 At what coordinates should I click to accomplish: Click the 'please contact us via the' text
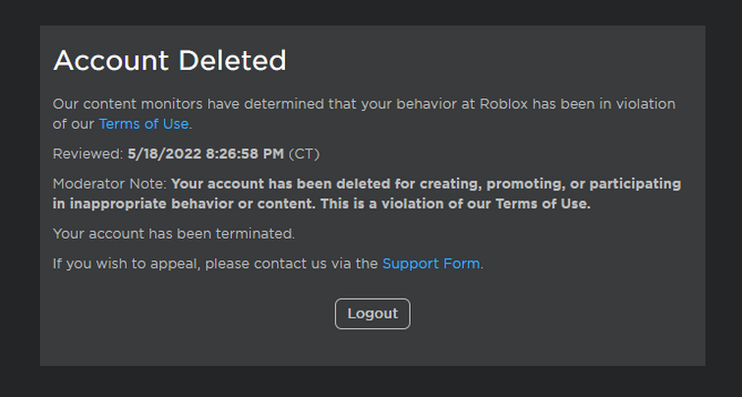pos(291,263)
